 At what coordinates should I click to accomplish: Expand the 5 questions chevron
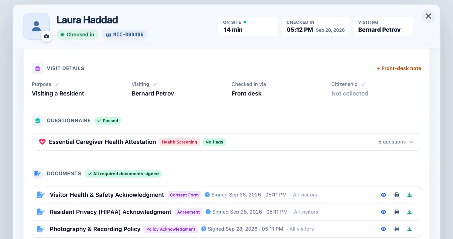point(412,142)
